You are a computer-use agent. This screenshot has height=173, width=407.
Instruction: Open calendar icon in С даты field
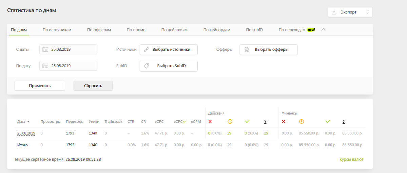coord(45,49)
